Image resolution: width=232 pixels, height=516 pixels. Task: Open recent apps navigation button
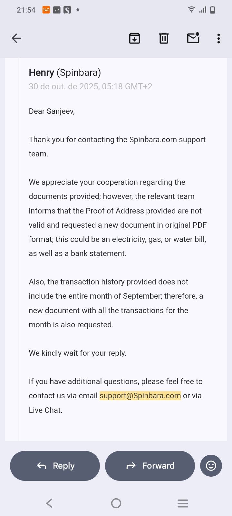tap(183, 503)
